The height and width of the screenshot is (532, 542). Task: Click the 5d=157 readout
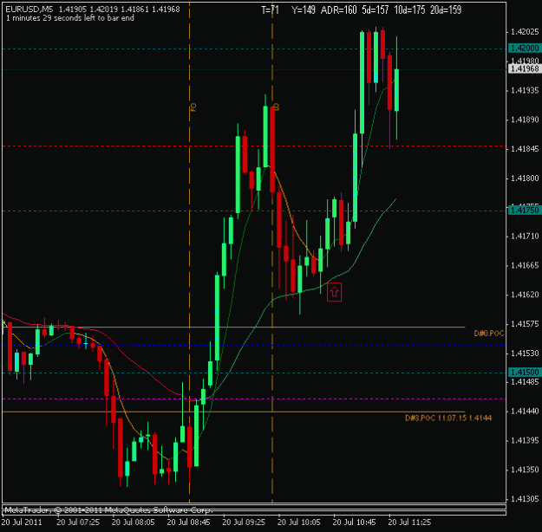(375, 10)
